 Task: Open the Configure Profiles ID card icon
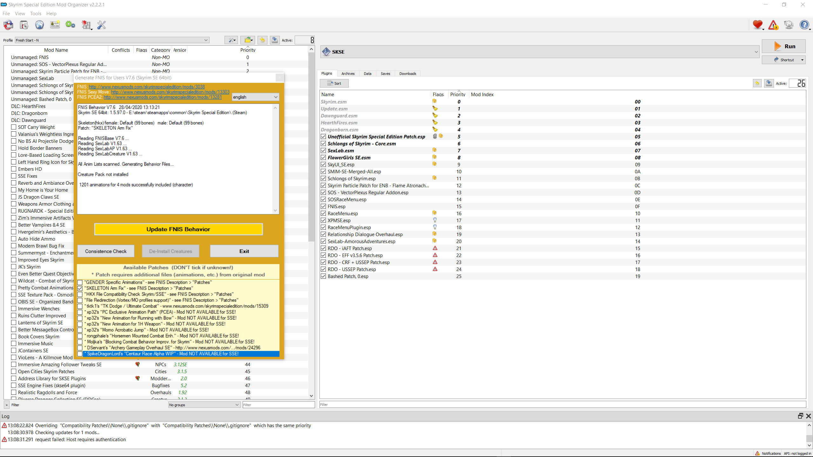55,25
